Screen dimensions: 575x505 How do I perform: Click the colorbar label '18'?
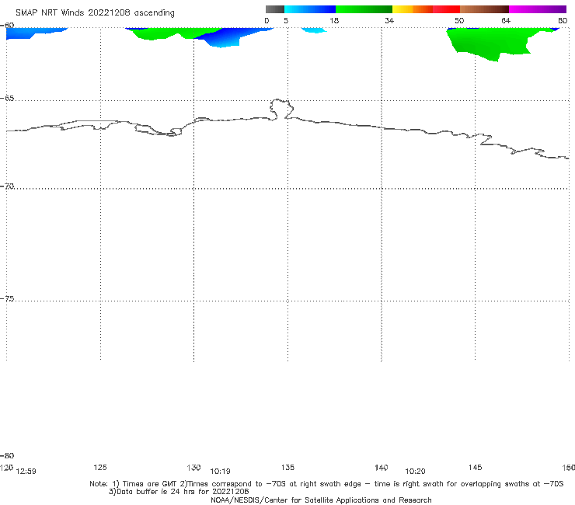coord(334,20)
